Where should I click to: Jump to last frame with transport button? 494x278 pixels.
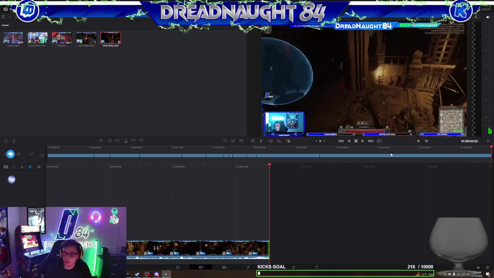(x=370, y=141)
